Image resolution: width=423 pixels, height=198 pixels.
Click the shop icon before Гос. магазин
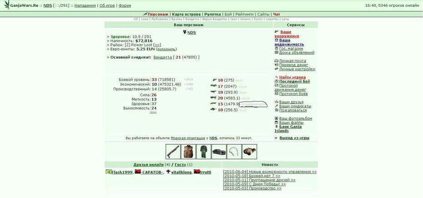[277, 49]
